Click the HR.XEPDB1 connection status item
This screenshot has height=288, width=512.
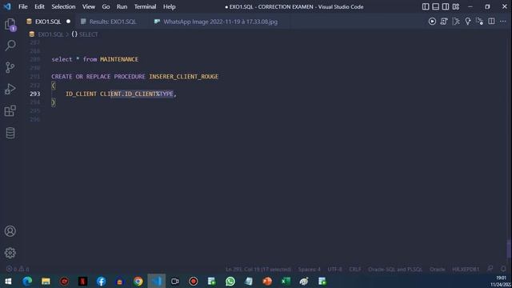click(466, 270)
